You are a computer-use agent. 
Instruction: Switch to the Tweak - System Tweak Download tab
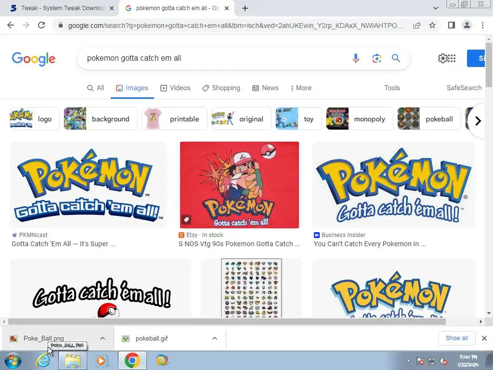click(x=60, y=8)
